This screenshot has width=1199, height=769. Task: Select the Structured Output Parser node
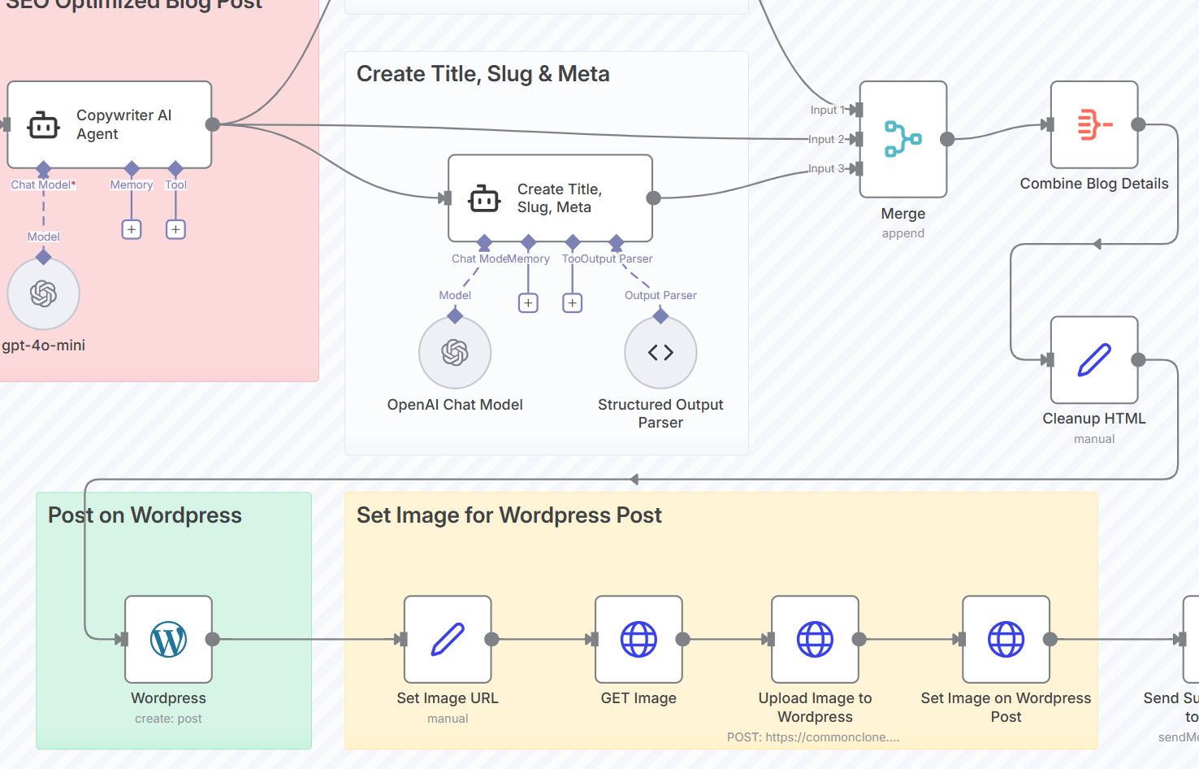click(x=660, y=353)
